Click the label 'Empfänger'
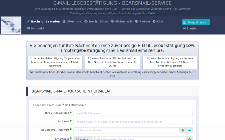Screen dimensions: 225x140 (x=62, y=139)
